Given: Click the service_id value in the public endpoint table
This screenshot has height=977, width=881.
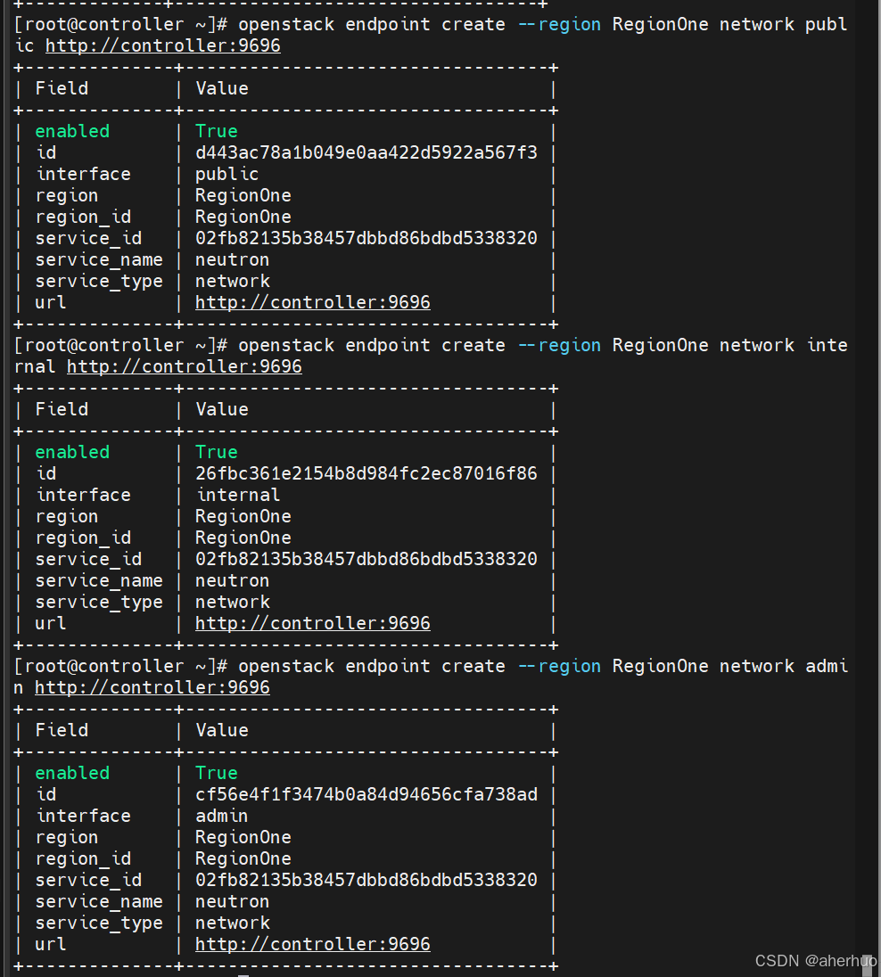Looking at the screenshot, I should [x=366, y=238].
